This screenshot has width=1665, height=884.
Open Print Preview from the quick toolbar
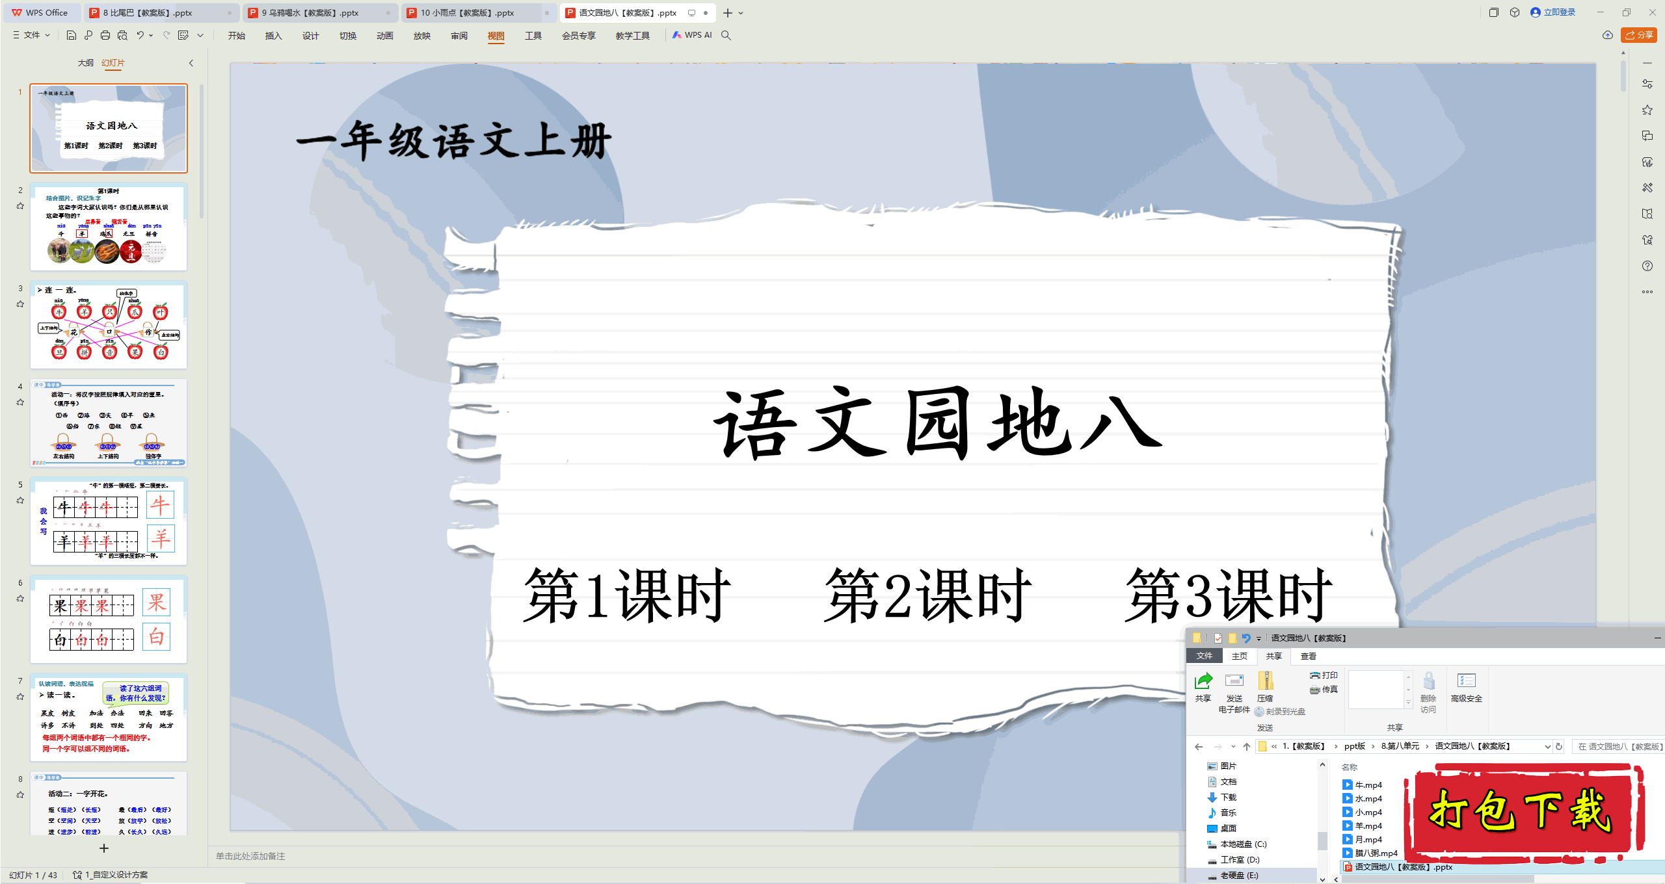(122, 35)
